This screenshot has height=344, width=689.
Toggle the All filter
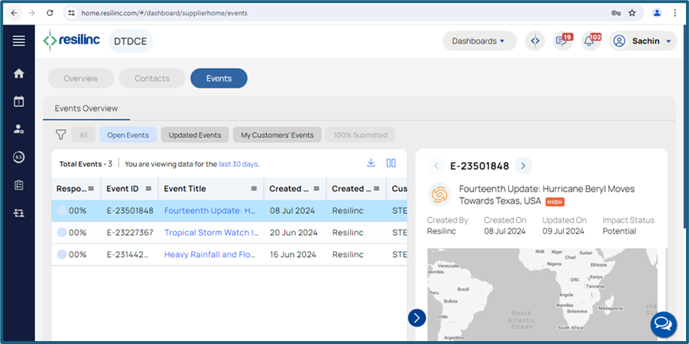coord(84,135)
